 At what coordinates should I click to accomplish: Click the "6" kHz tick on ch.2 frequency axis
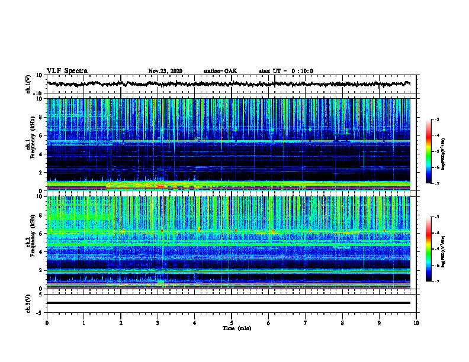click(x=41, y=234)
